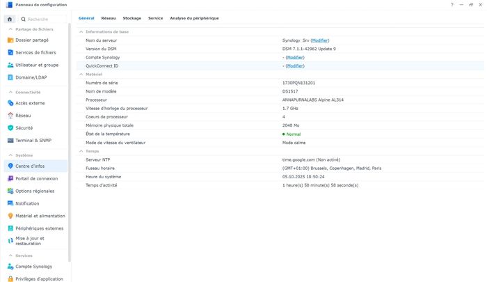The height and width of the screenshot is (282, 487).
Task: Click Mémoire physique totale label
Action: [x=110, y=125]
